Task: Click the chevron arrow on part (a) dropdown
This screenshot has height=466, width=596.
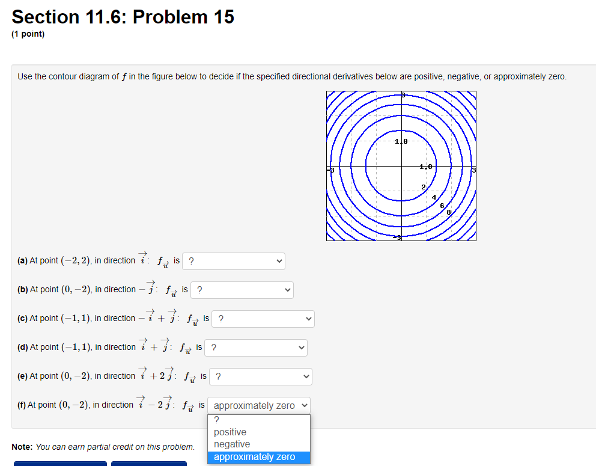Action: (278, 261)
